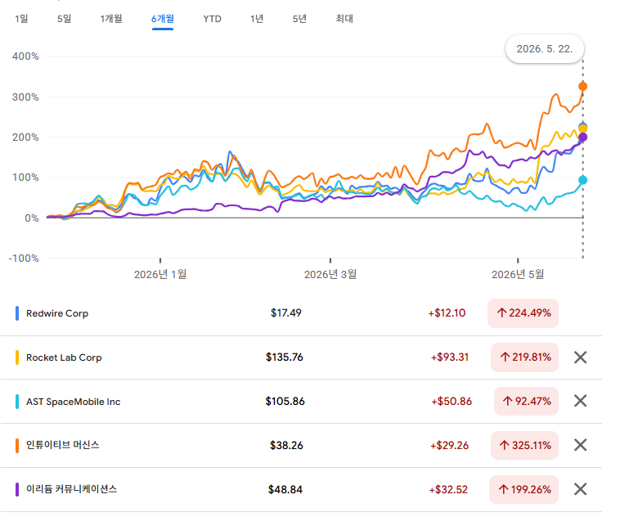This screenshot has width=620, height=517.
Task: Select the 6개월 range tab
Action: [163, 19]
